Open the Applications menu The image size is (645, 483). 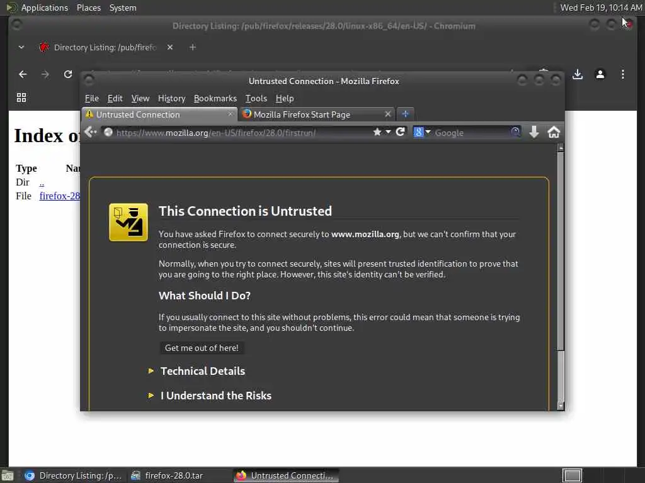(x=45, y=8)
